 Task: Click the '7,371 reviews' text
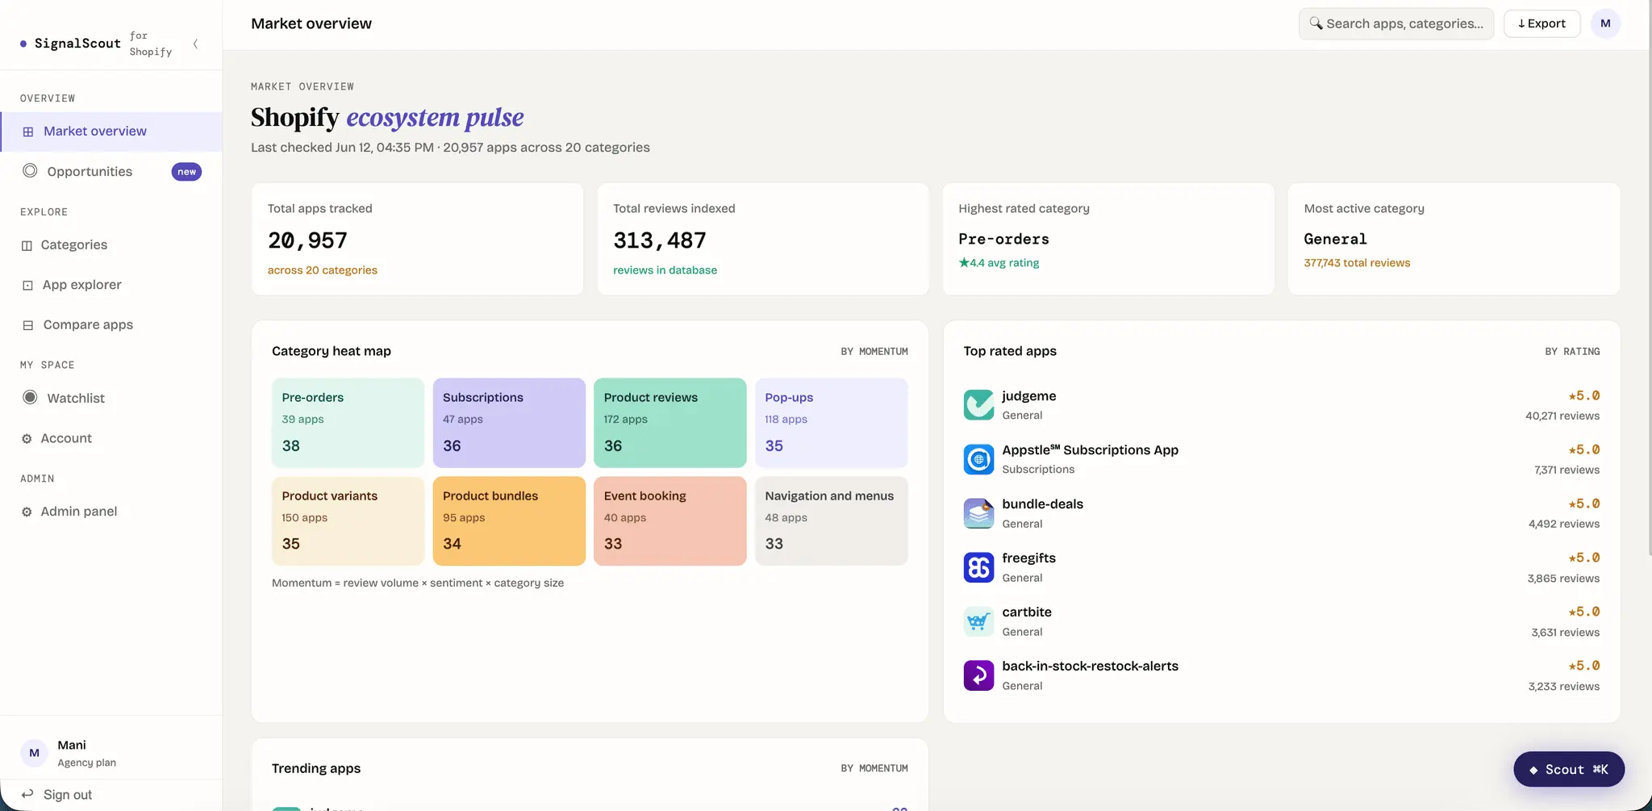pyautogui.click(x=1566, y=470)
